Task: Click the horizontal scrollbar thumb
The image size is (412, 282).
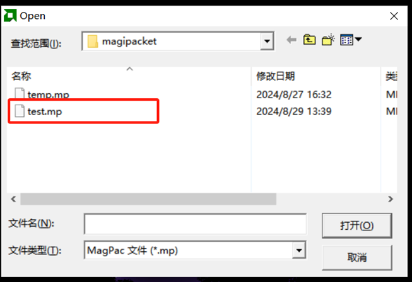Action: tap(148, 199)
